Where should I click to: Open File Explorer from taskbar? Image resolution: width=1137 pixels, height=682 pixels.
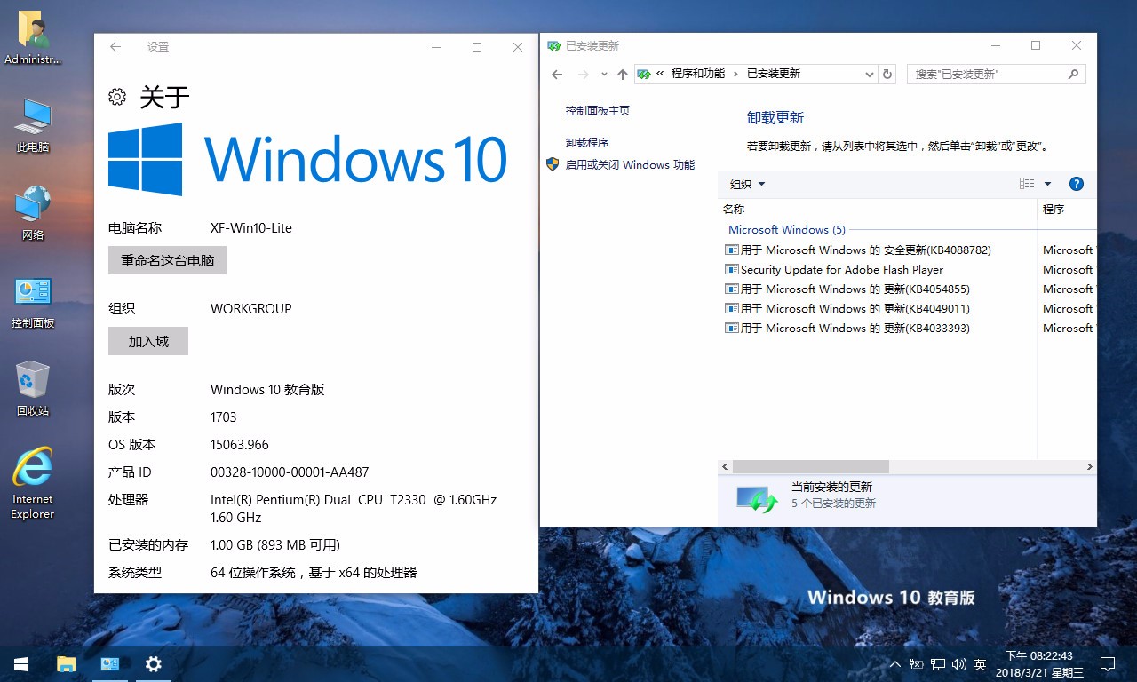pyautogui.click(x=67, y=663)
